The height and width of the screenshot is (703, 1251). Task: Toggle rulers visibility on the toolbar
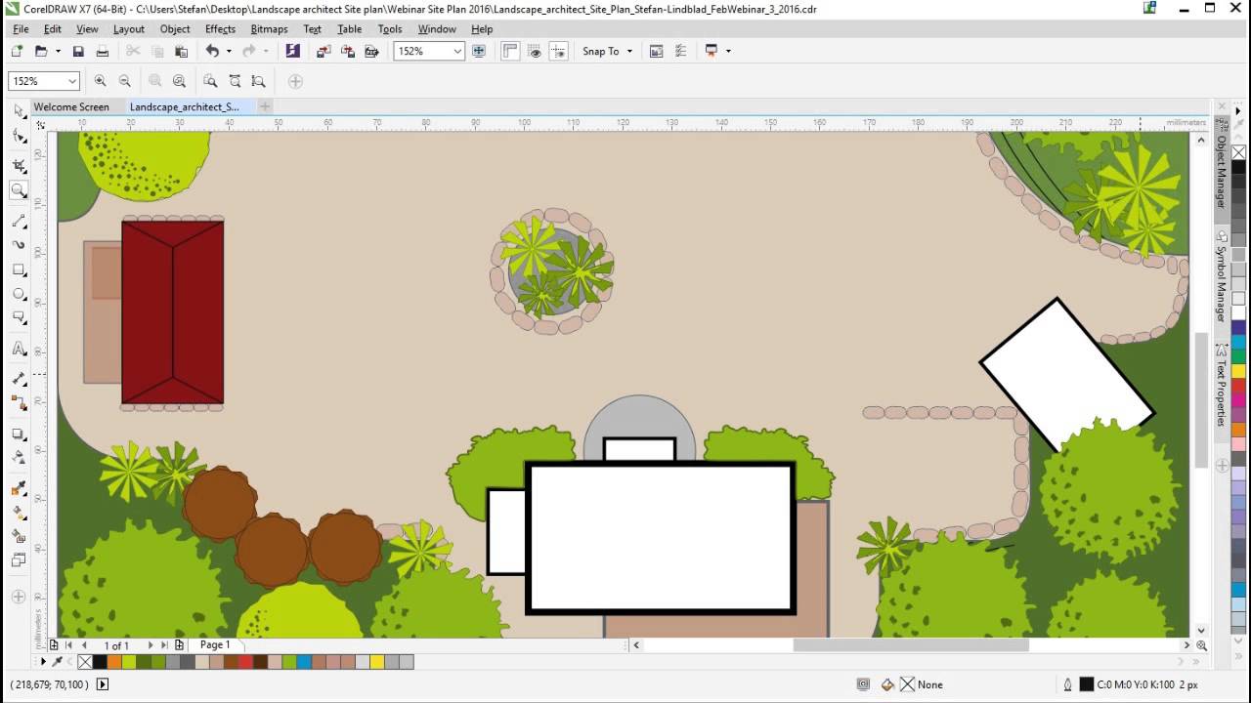click(x=509, y=51)
